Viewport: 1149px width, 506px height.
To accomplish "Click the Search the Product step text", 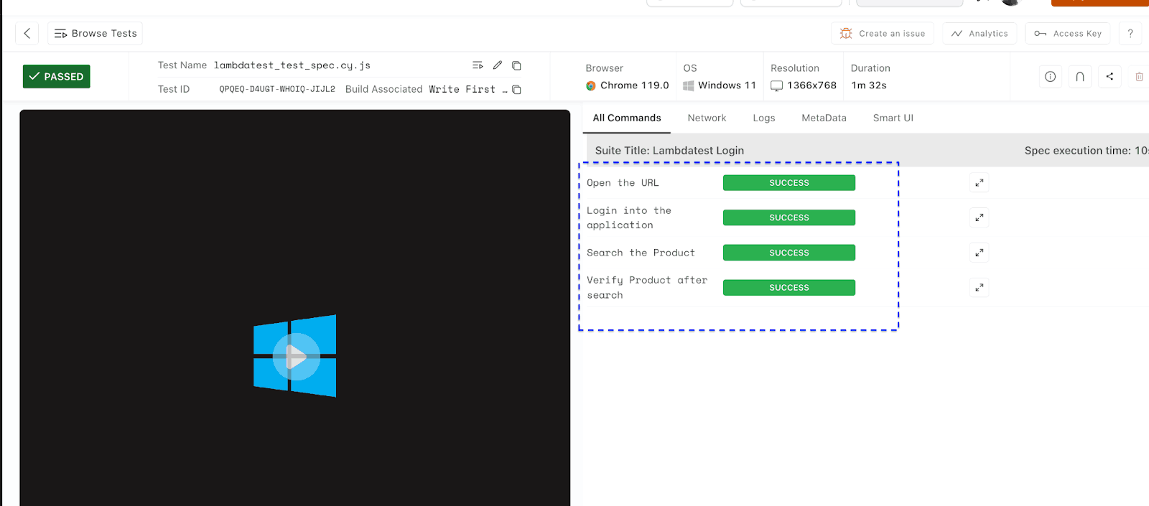I will coord(641,253).
